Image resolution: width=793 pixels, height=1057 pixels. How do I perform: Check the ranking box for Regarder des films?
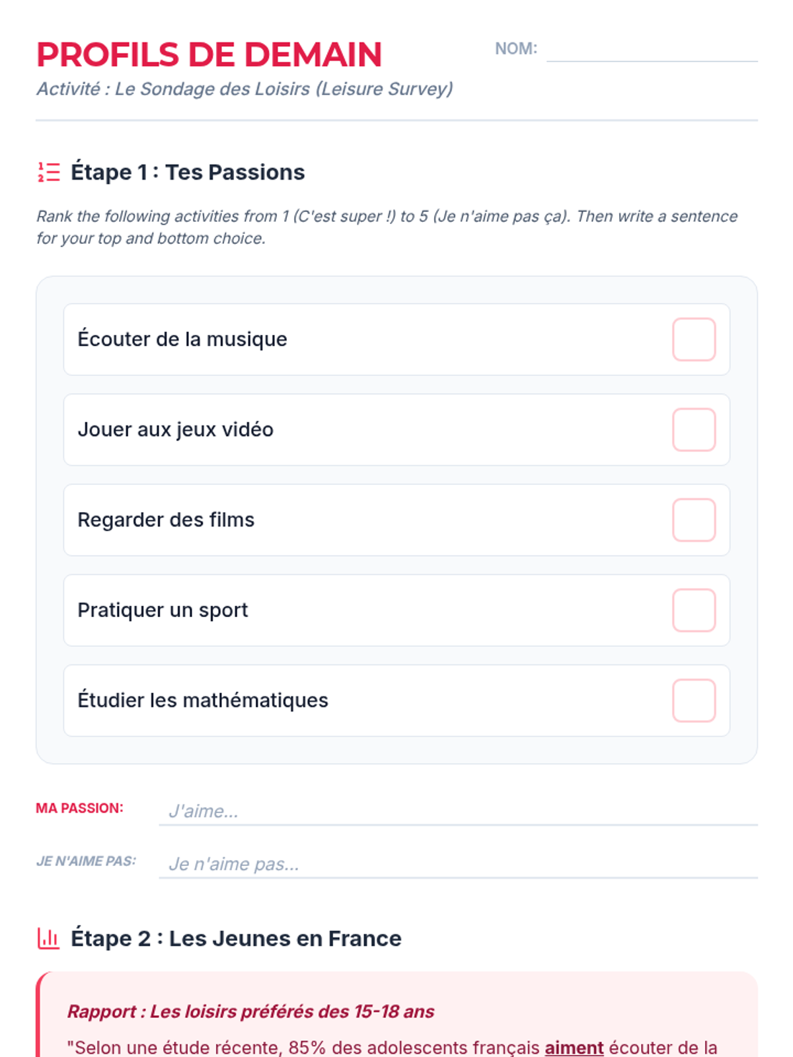694,520
